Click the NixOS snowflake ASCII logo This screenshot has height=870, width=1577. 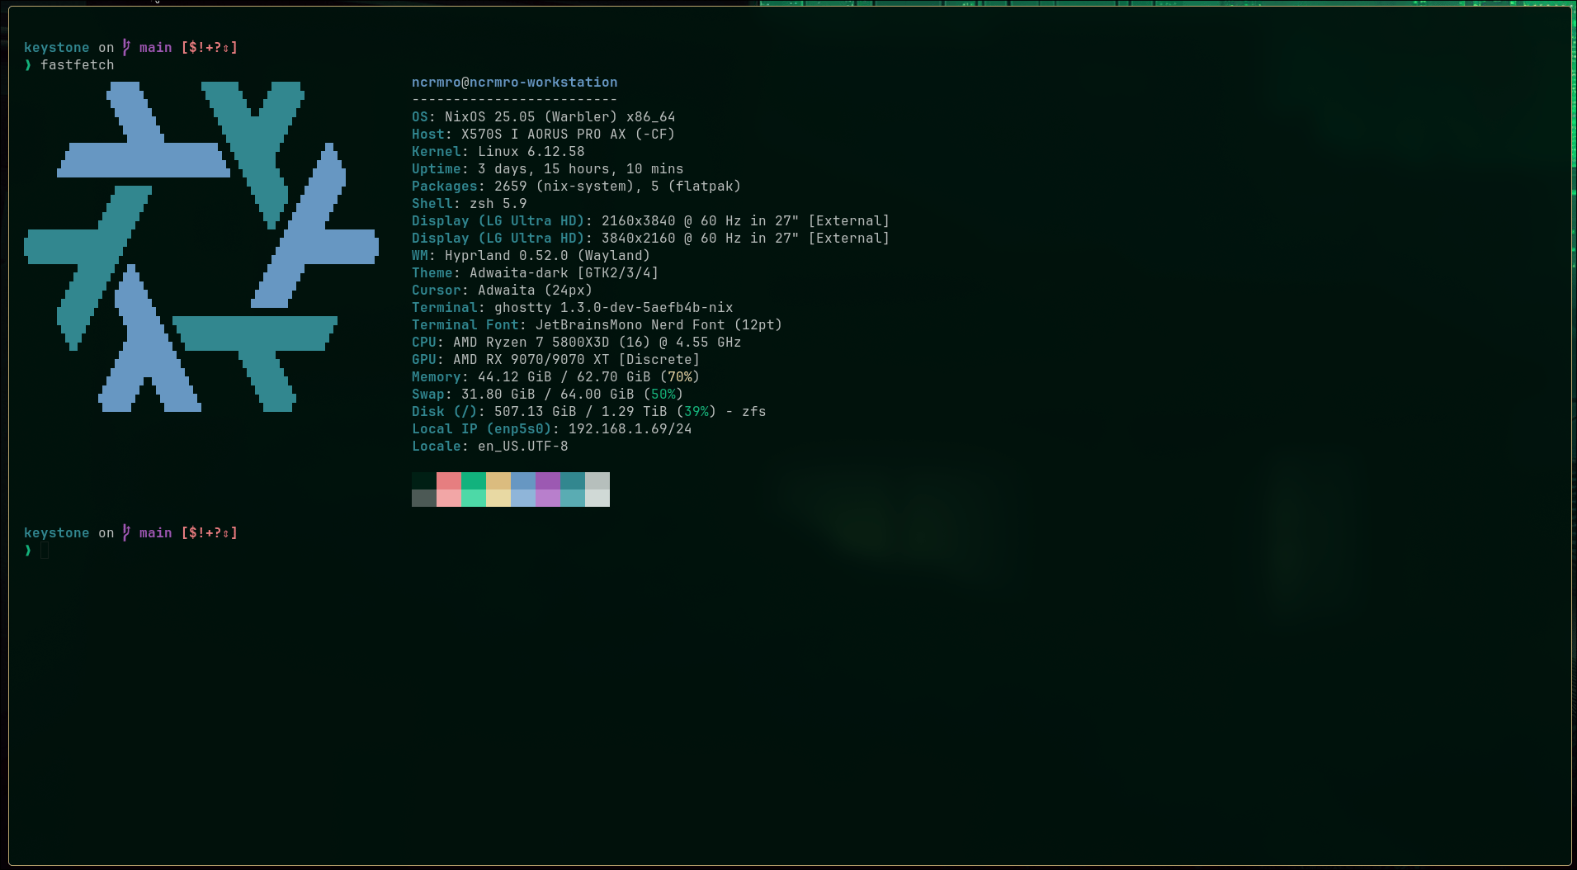point(201,246)
